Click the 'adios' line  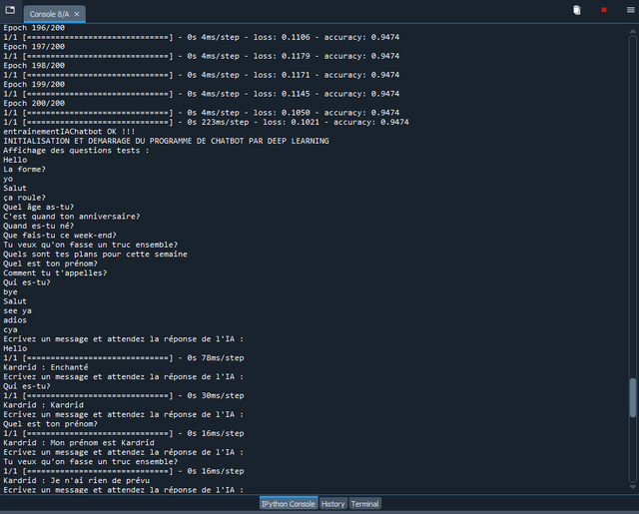(15, 320)
